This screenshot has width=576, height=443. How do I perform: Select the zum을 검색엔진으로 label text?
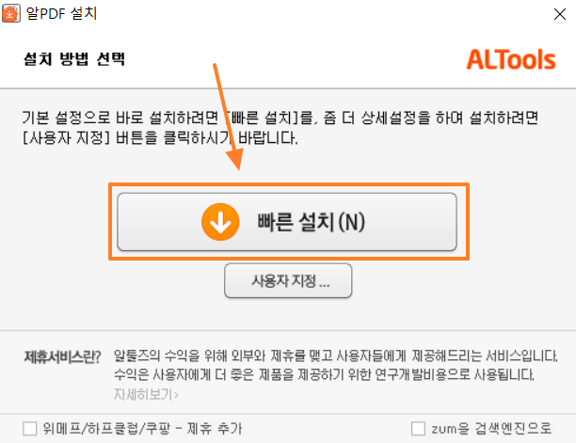(491, 428)
